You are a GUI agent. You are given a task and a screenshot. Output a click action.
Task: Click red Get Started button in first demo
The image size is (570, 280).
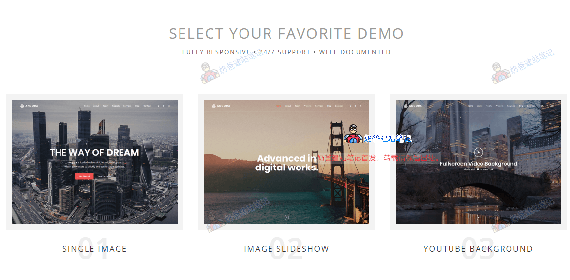tap(84, 176)
